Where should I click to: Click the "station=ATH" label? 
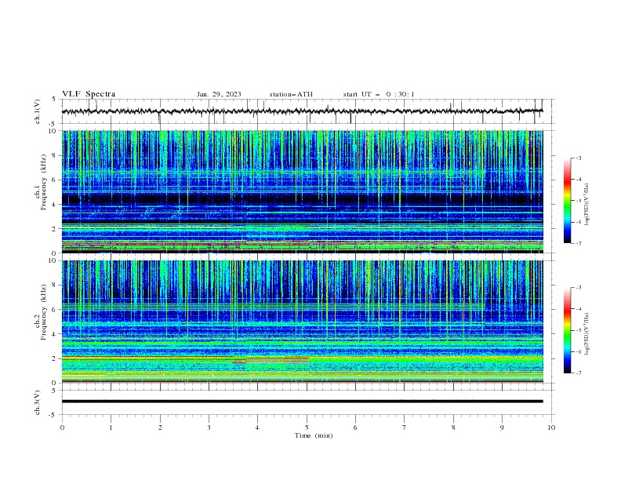point(291,94)
